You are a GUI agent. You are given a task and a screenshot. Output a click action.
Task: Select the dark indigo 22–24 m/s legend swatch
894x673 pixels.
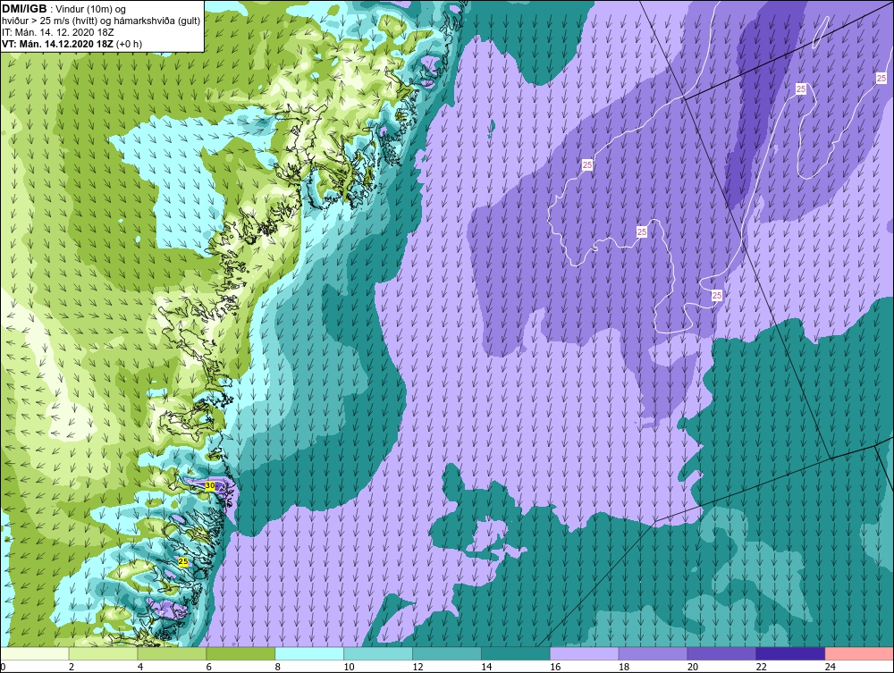coord(790,653)
